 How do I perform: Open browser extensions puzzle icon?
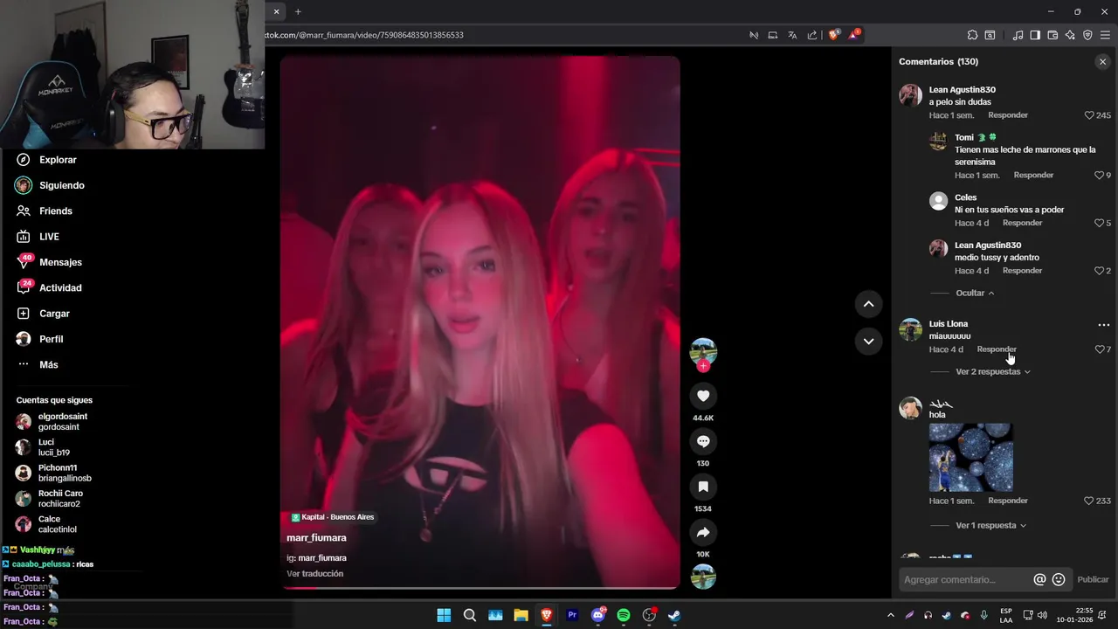pos(972,35)
